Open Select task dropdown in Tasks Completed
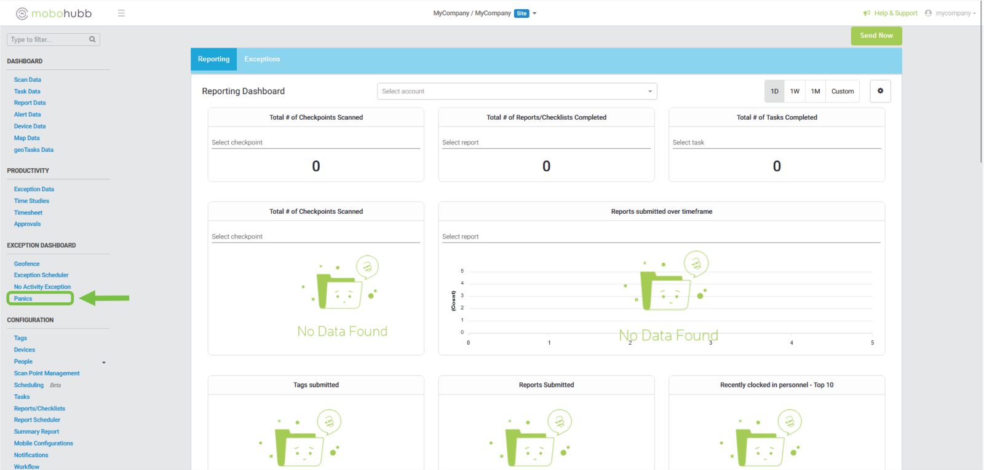 [x=776, y=143]
